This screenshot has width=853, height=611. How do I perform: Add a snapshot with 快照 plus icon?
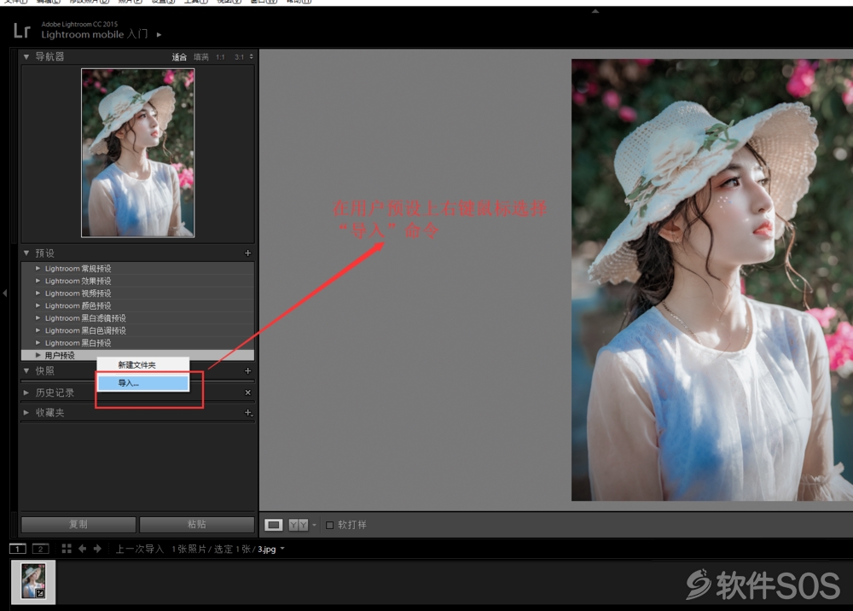pos(247,370)
